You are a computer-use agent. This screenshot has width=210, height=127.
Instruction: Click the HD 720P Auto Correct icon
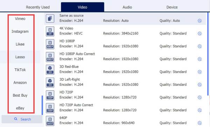(x=50, y=108)
